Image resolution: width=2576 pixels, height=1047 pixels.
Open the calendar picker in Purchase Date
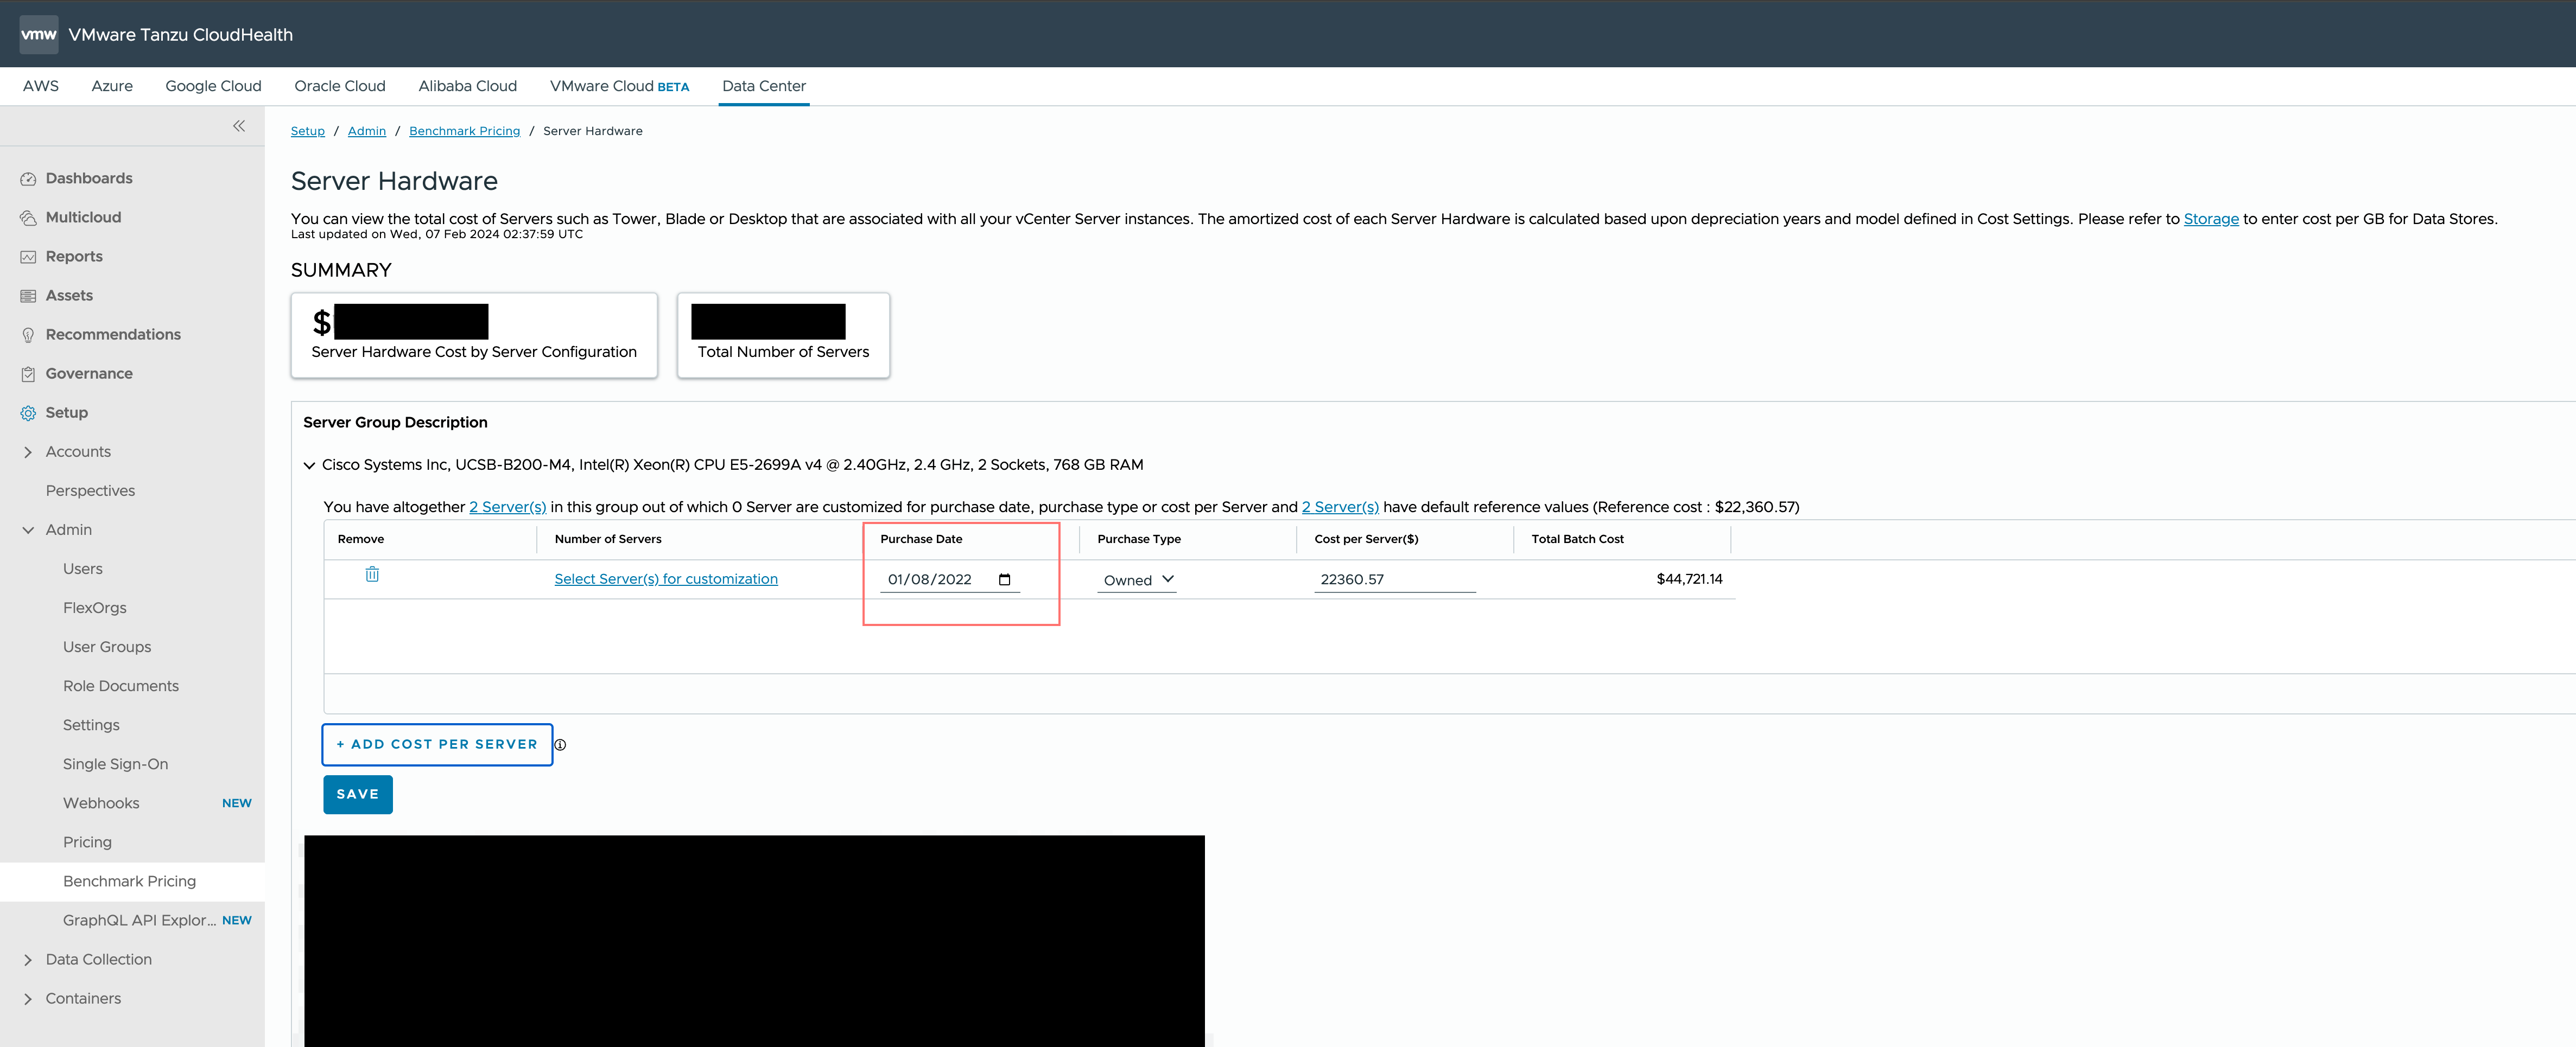coord(1004,579)
